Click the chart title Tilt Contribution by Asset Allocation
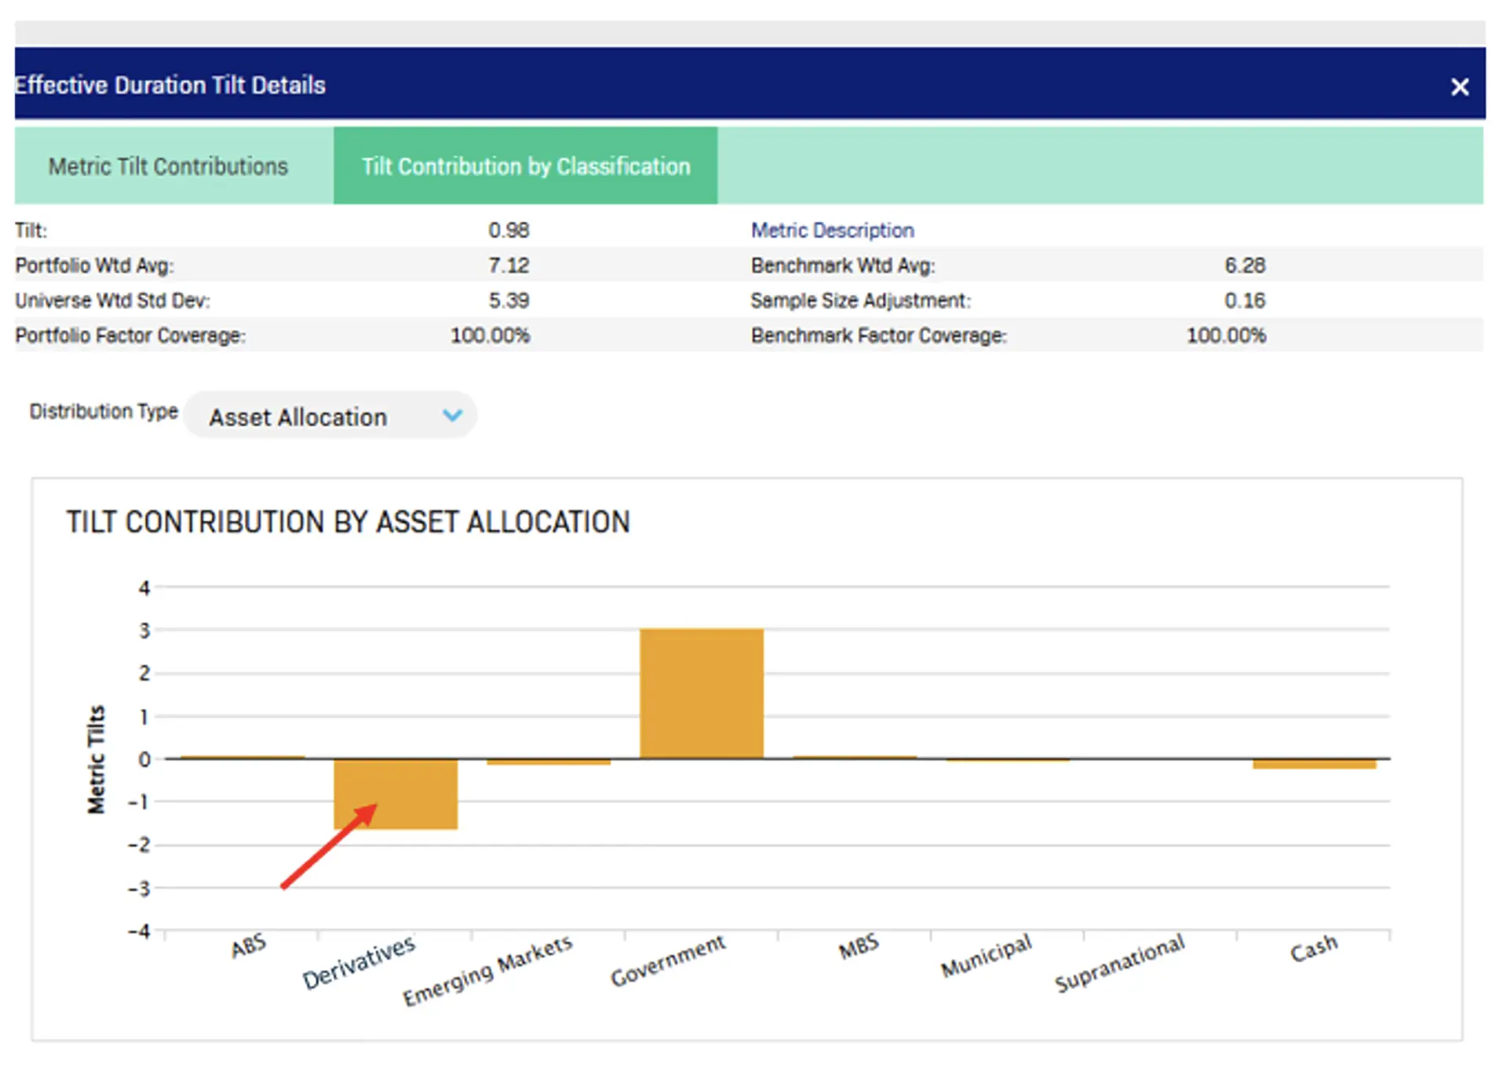 348,522
